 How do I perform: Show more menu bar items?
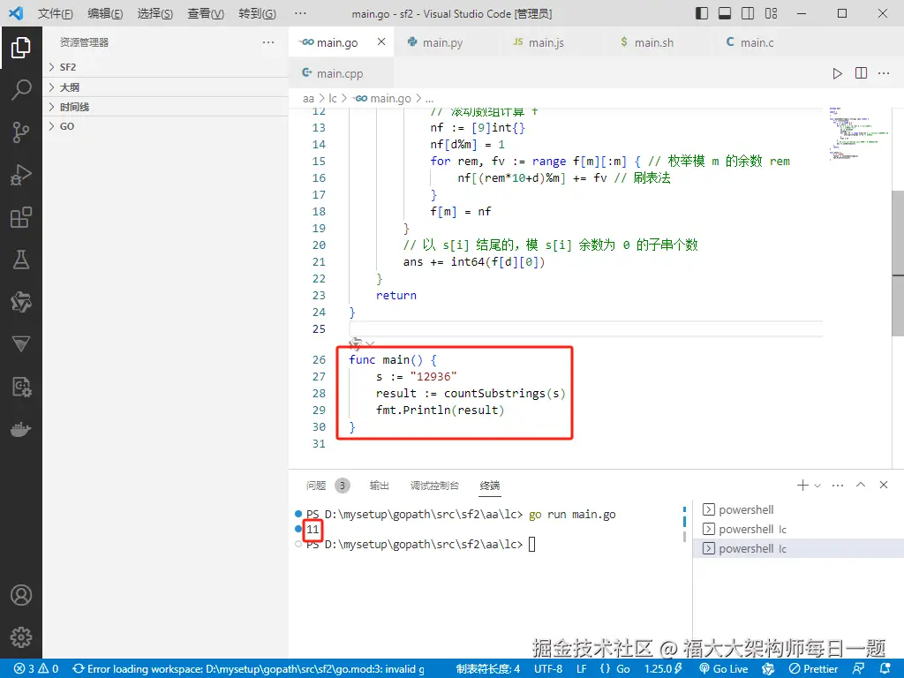300,13
